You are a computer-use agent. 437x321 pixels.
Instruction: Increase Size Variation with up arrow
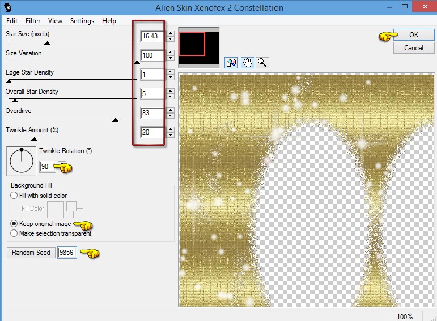click(x=170, y=53)
